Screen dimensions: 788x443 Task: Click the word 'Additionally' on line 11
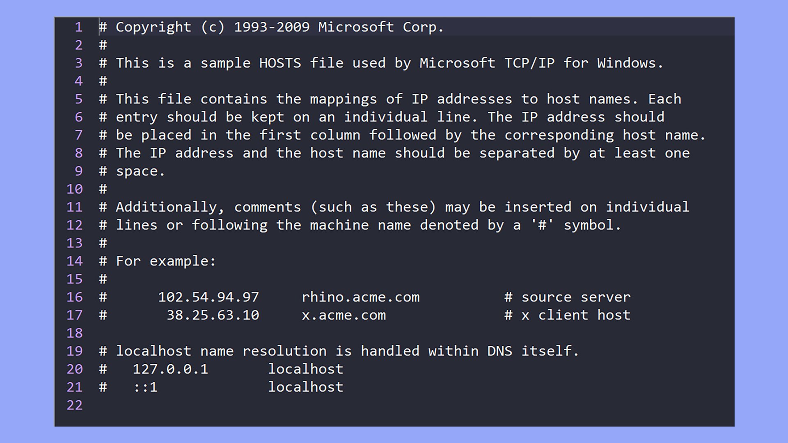coord(166,207)
